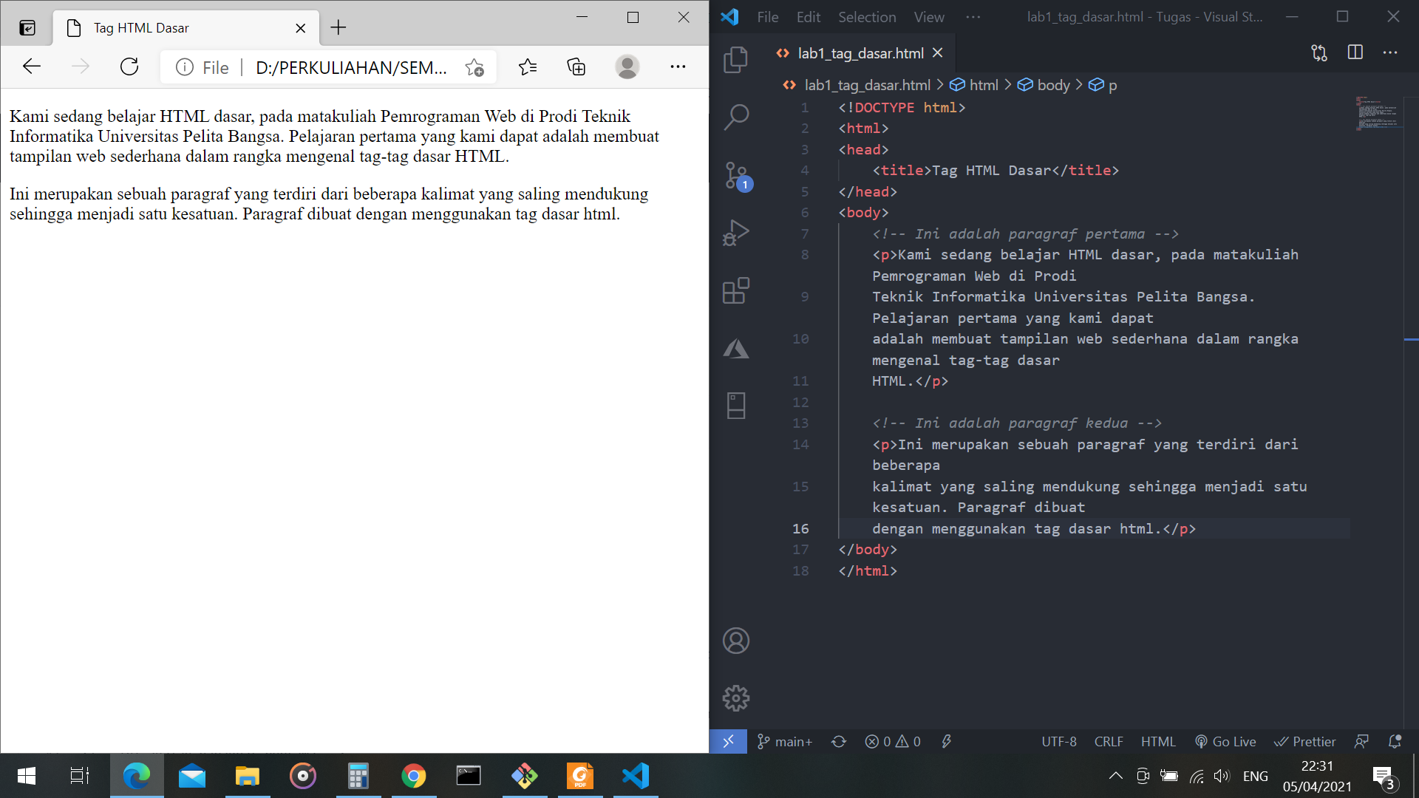Viewport: 1419px width, 798px height.
Task: Open the Selection menu in VS Code
Action: [x=866, y=16]
